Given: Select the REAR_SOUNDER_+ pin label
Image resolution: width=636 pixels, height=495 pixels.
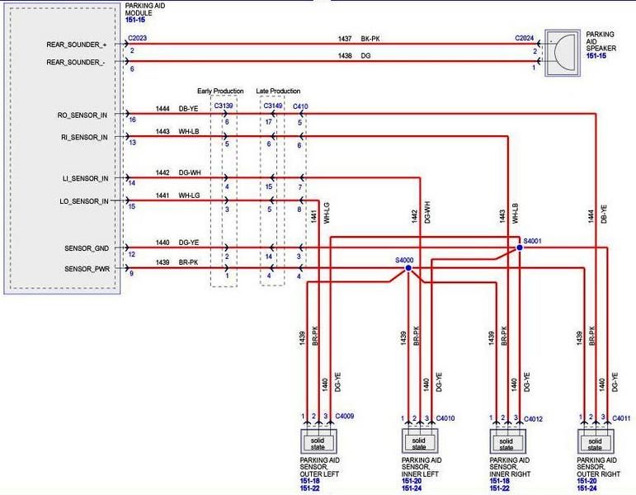Looking at the screenshot, I should 75,45.
